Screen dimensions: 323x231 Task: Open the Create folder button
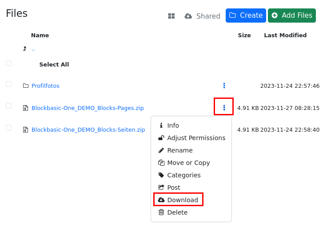click(x=246, y=16)
